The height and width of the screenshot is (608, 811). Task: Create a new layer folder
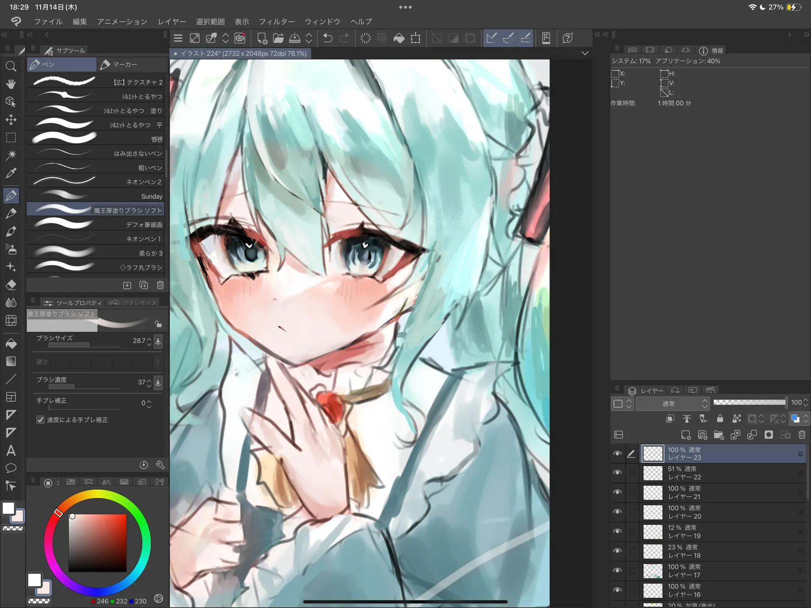pyautogui.click(x=719, y=435)
